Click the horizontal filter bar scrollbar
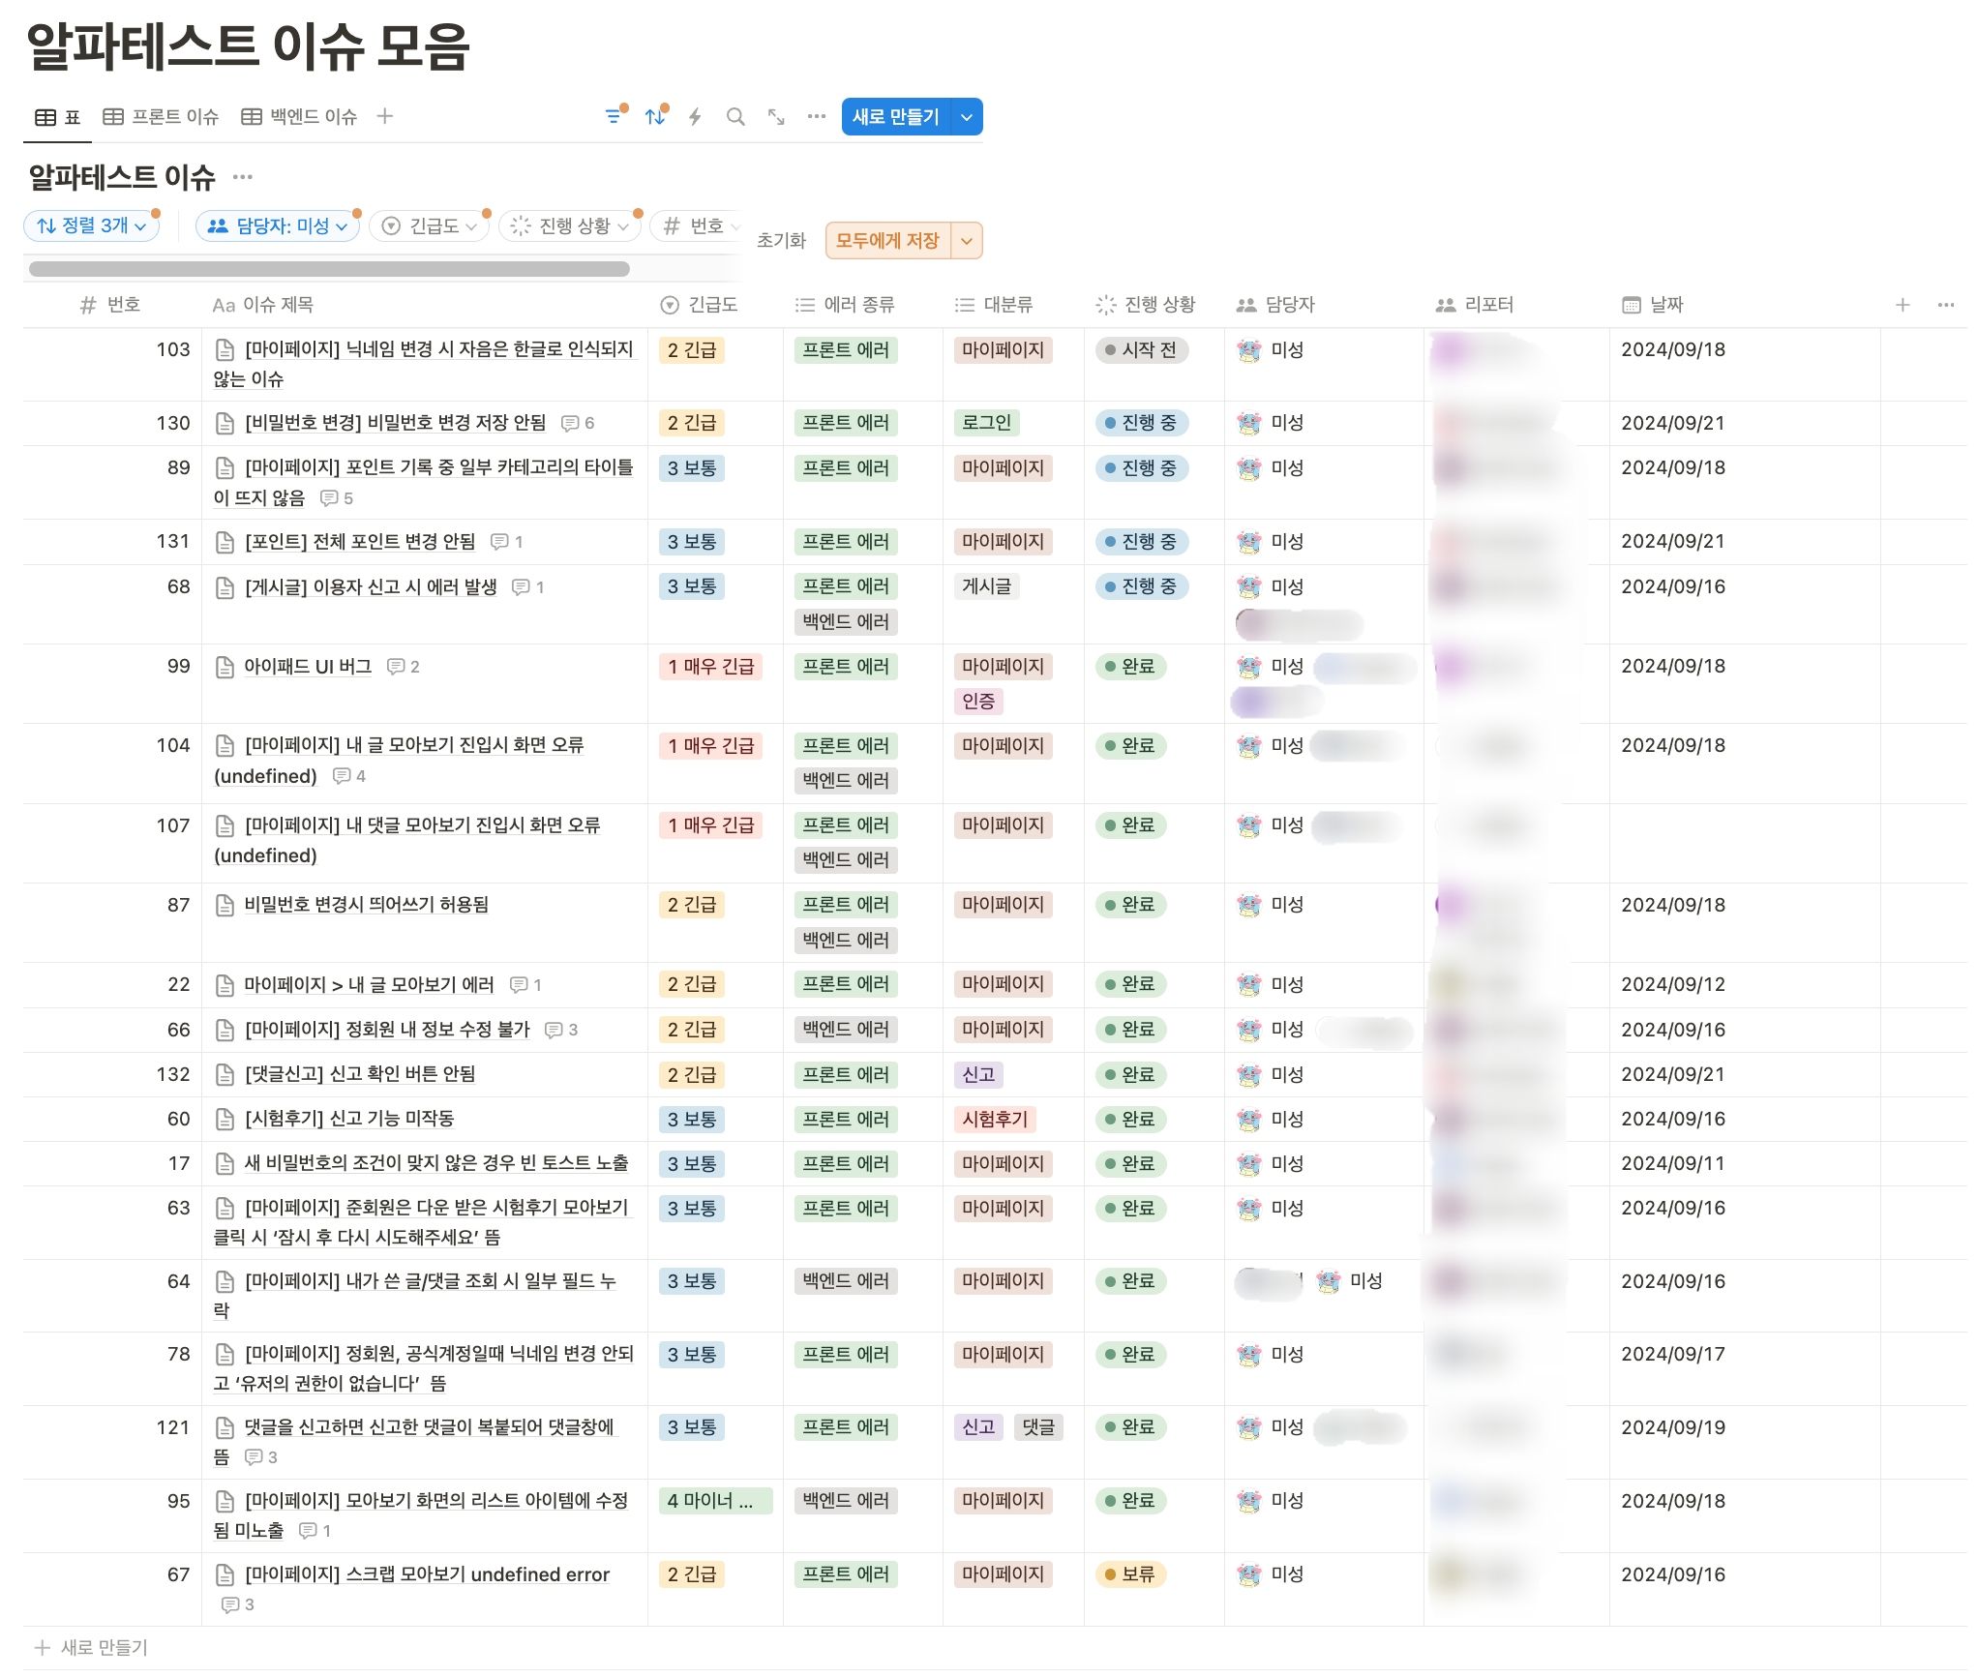The width and height of the screenshot is (1978, 1678). click(x=329, y=269)
